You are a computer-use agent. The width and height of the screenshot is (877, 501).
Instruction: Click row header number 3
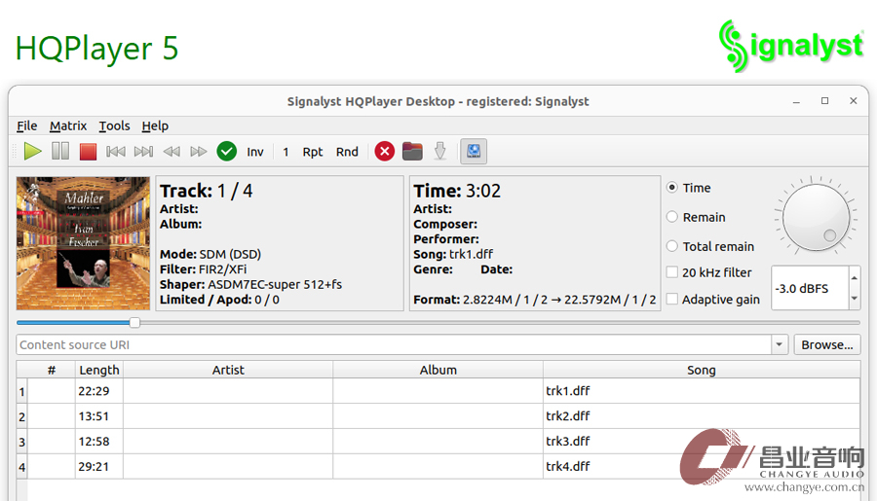click(x=21, y=442)
